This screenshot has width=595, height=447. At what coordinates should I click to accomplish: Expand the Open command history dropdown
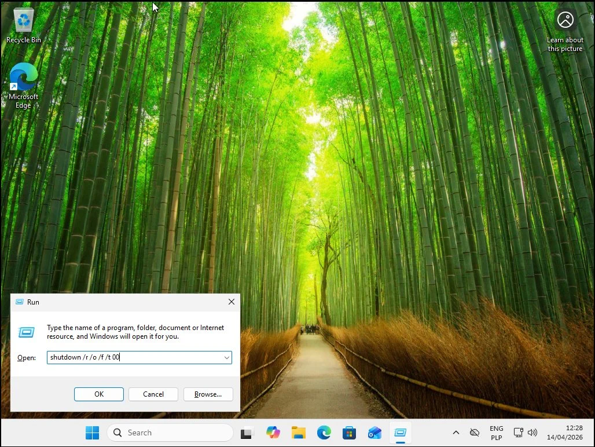click(x=226, y=358)
